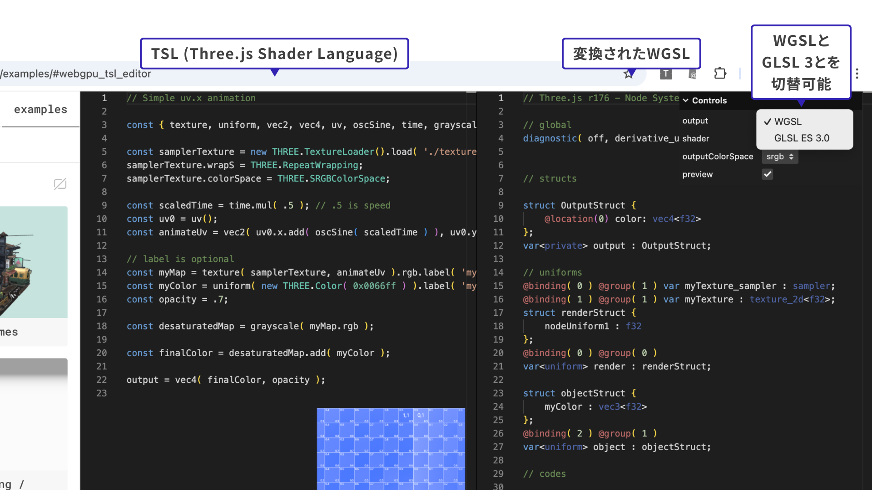Click the 'const animateUv = vec2(' line
This screenshot has height=490, width=872.
point(302,232)
